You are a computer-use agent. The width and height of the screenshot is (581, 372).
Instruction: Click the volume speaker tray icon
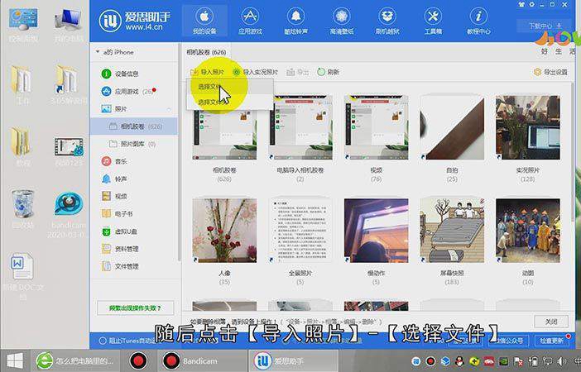click(562, 361)
